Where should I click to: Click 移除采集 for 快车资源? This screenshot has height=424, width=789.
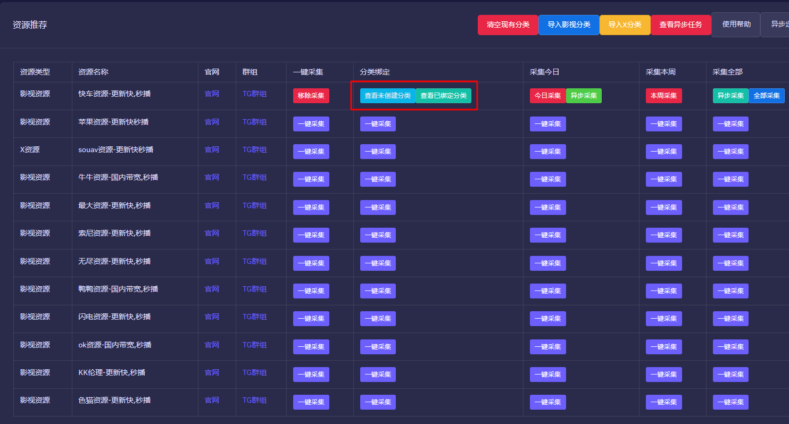coord(311,96)
